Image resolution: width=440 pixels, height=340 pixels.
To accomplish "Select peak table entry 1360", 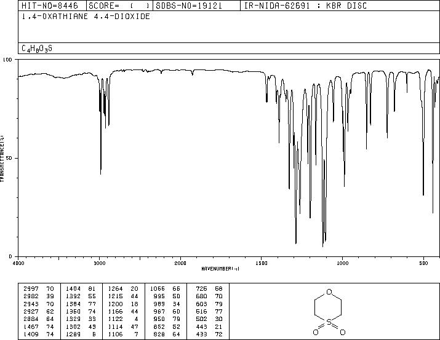I will click(x=73, y=311).
